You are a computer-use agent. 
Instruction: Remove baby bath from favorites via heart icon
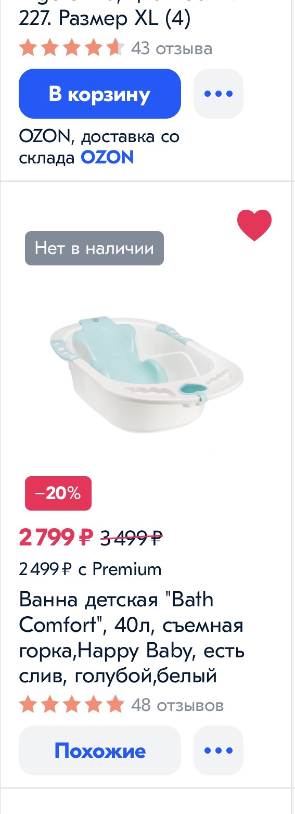(x=254, y=225)
